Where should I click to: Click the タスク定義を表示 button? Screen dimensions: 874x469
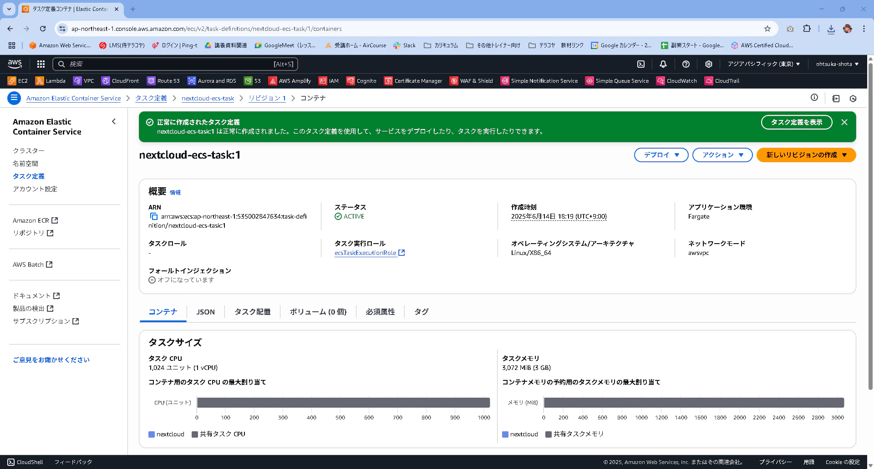[797, 122]
